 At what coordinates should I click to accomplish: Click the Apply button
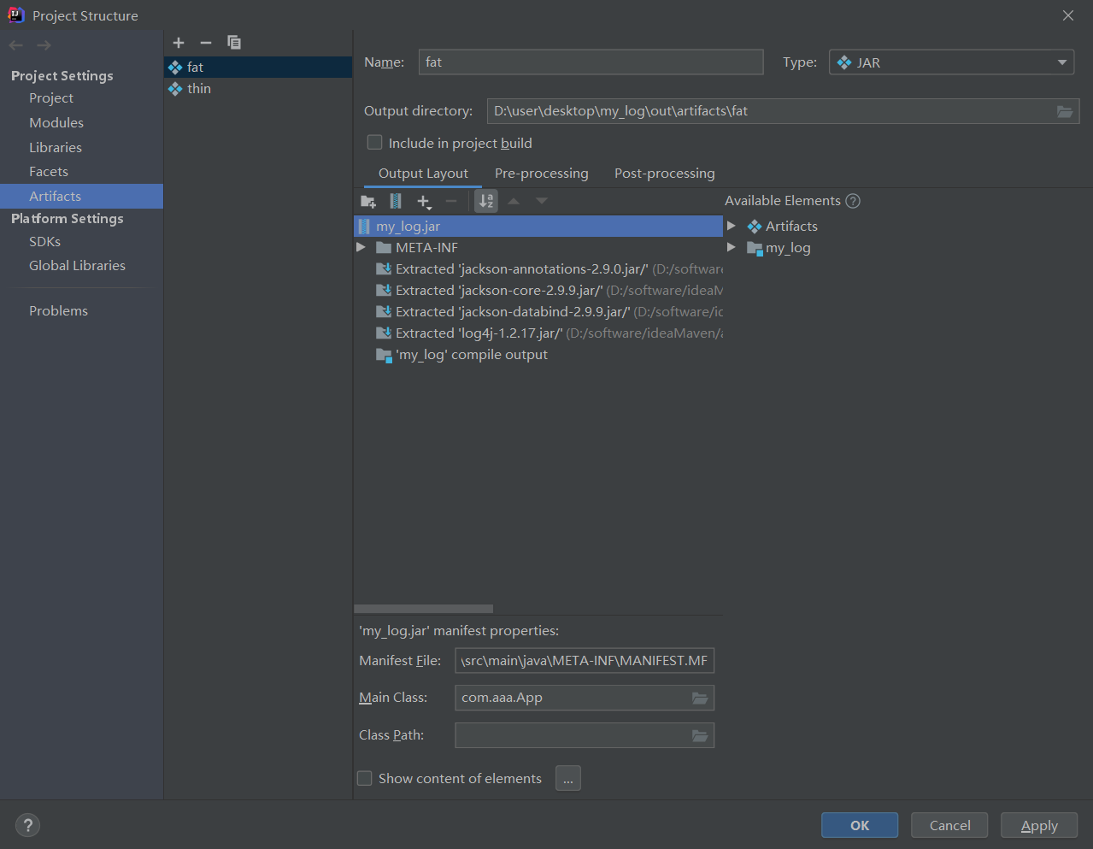click(x=1039, y=825)
